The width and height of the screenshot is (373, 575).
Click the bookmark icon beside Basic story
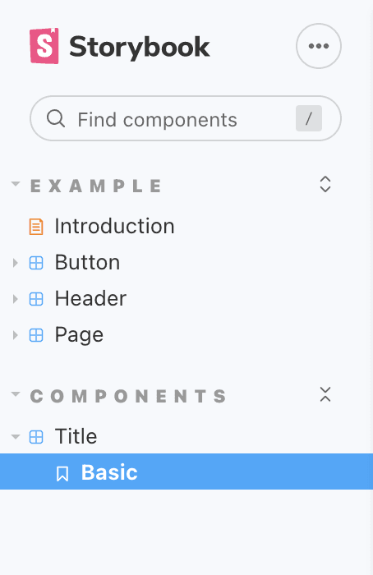[62, 473]
